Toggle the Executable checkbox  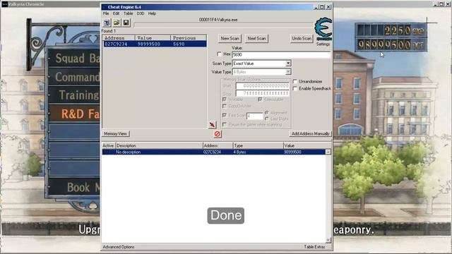[x=260, y=99]
